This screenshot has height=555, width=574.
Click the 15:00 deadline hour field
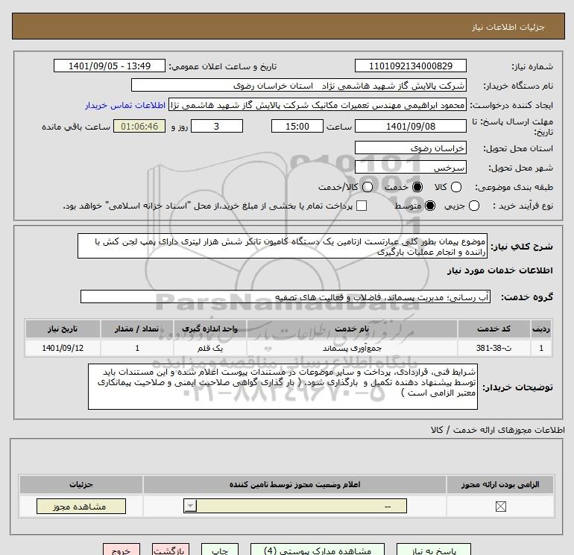click(297, 126)
